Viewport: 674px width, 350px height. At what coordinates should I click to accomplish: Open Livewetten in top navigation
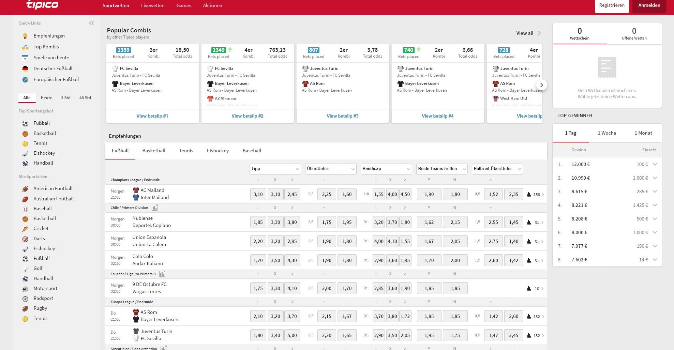point(153,5)
